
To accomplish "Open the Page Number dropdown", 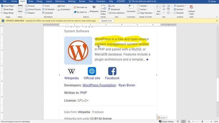I will pyautogui.click(x=145, y=13).
